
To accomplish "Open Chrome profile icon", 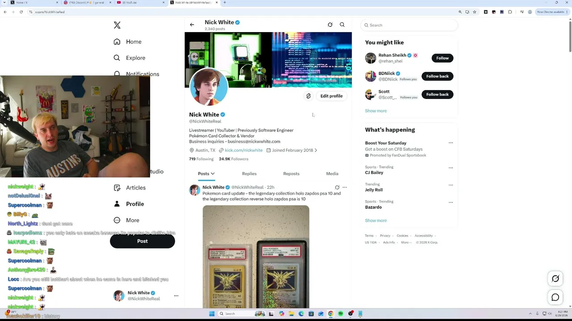I will (x=530, y=12).
